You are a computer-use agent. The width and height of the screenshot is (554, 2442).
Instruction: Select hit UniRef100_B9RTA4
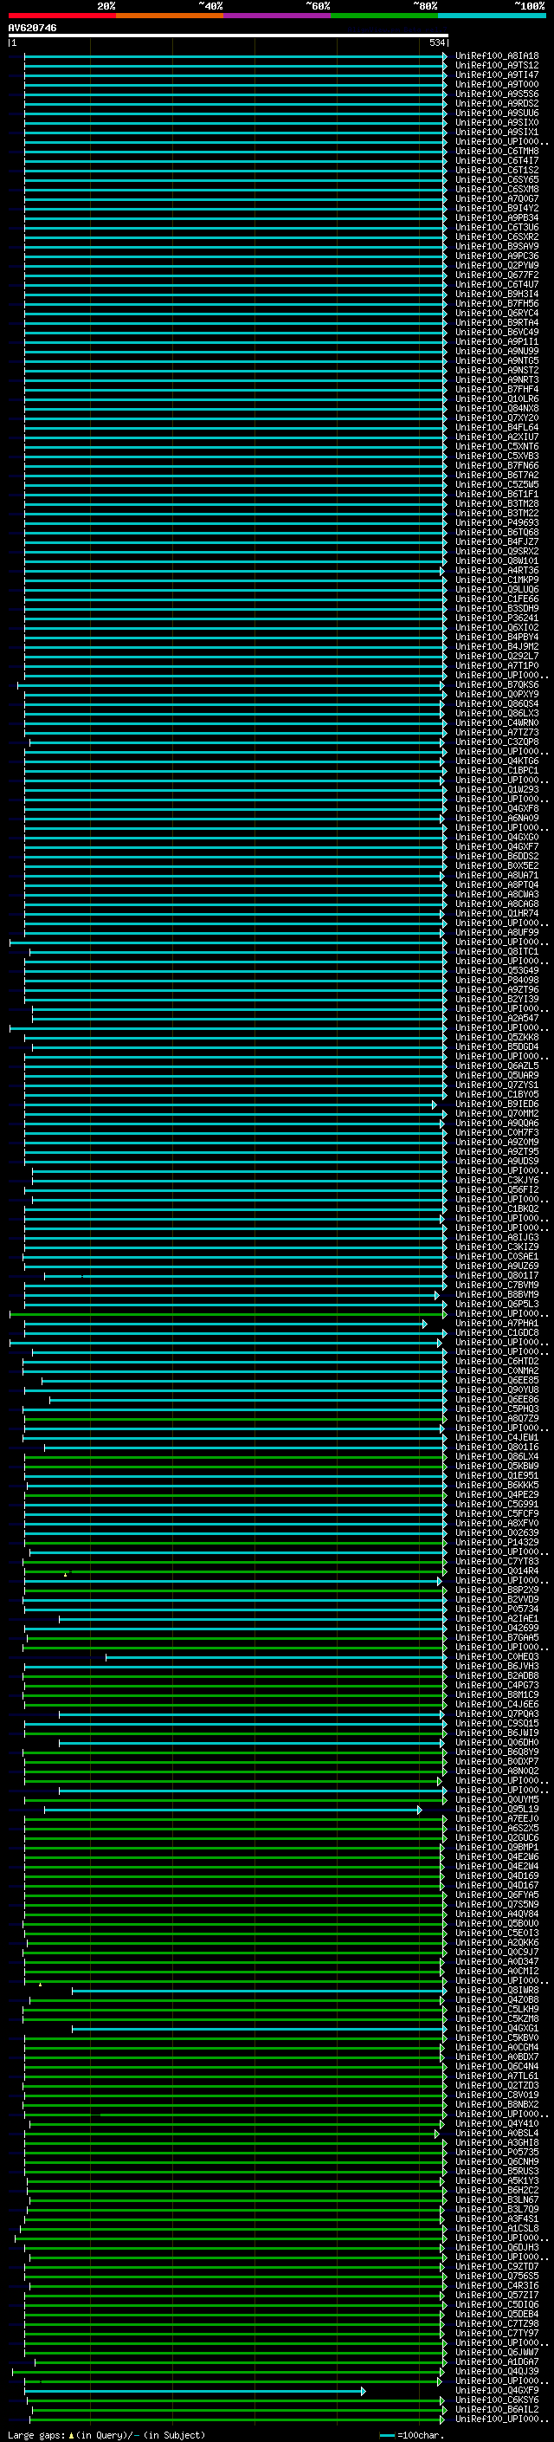click(497, 323)
